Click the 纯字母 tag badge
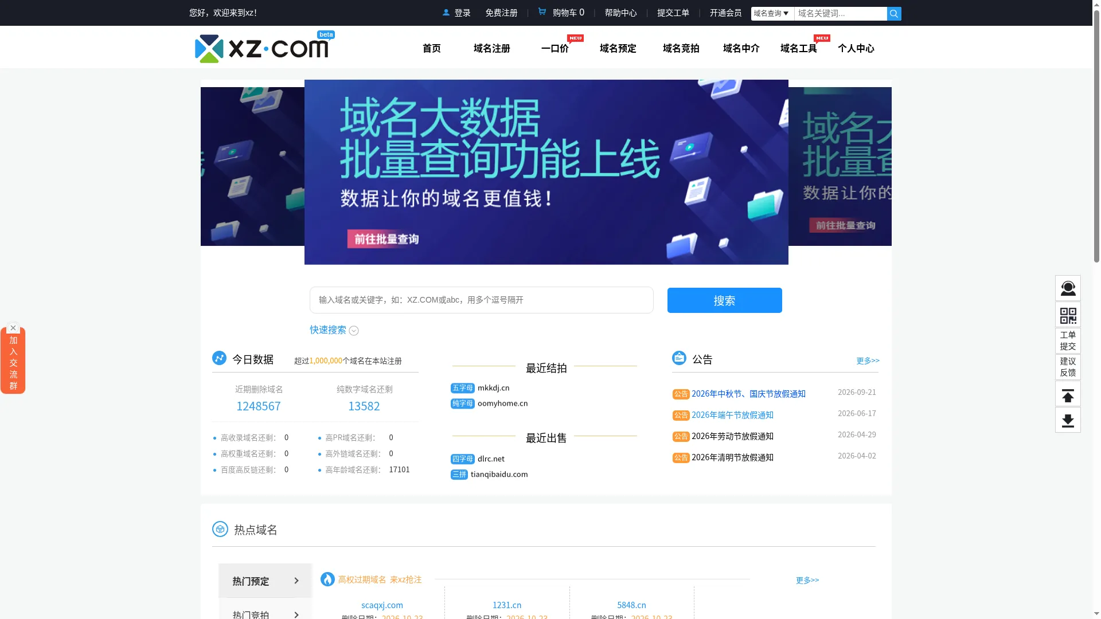1101x619 pixels. click(x=462, y=403)
